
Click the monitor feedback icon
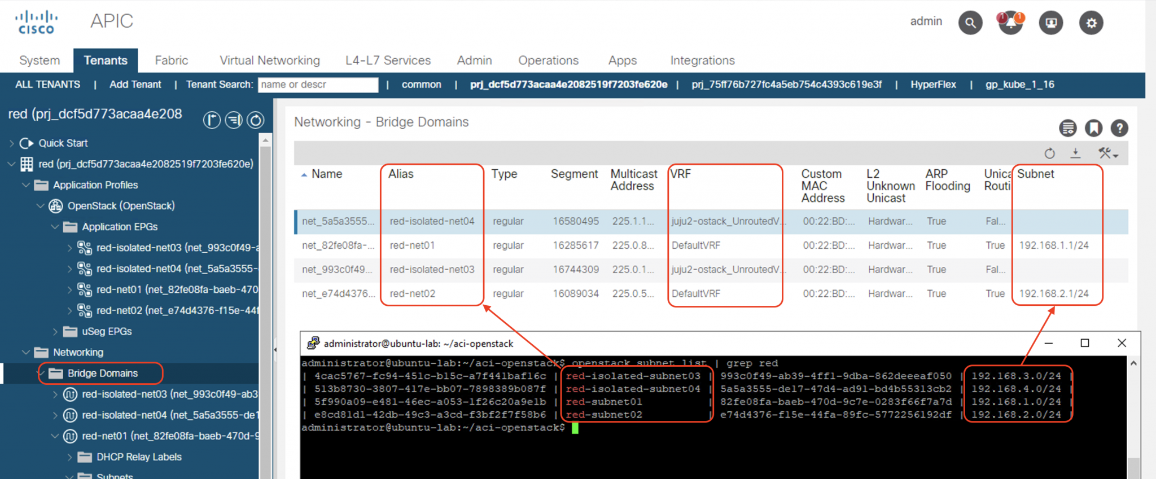[1051, 23]
